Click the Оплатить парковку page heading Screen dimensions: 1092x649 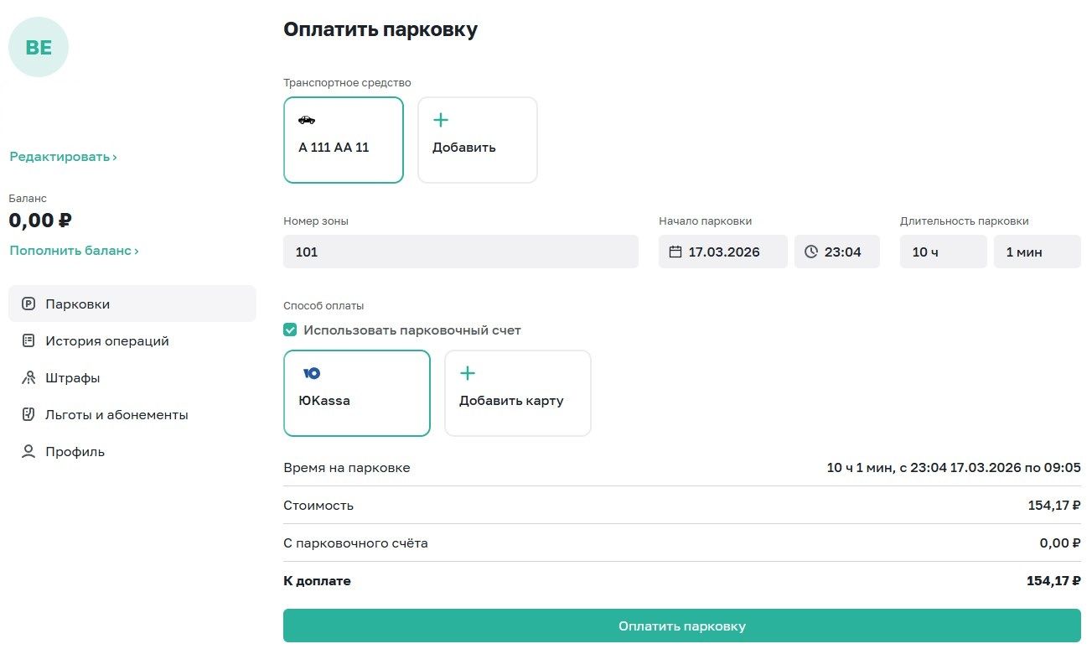click(x=380, y=30)
